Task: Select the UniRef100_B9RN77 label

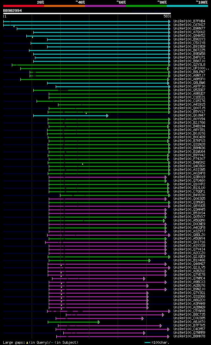Action: 189,29
